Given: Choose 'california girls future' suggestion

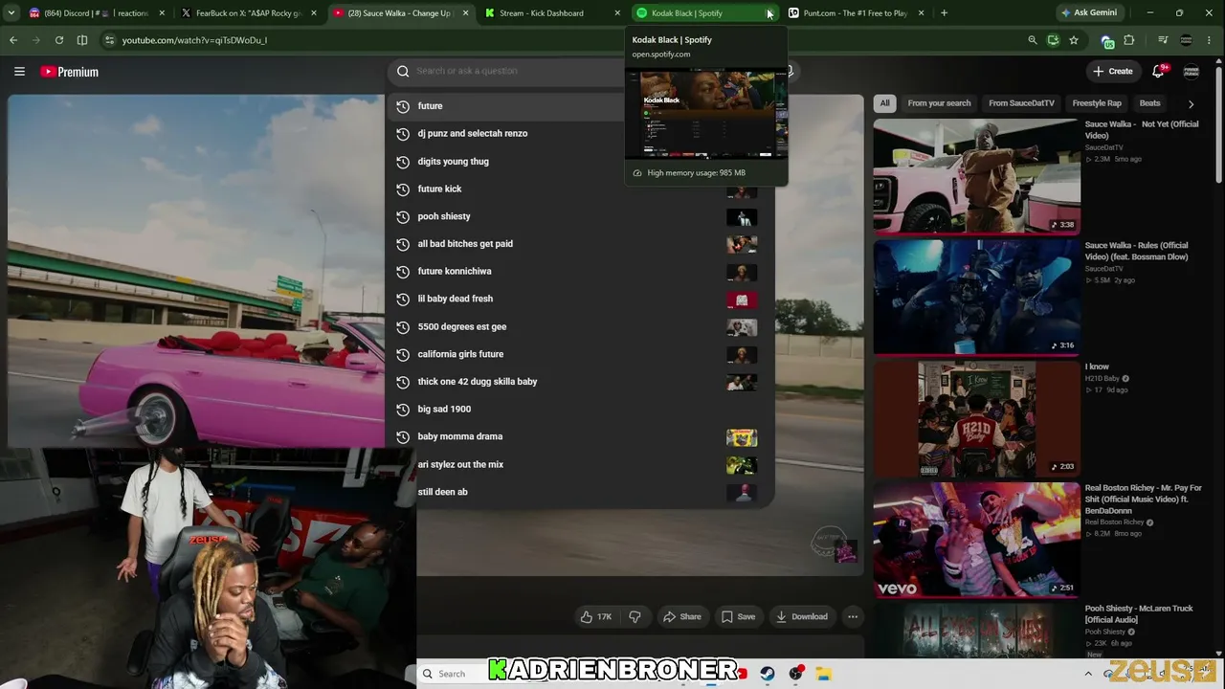Looking at the screenshot, I should click(x=580, y=354).
